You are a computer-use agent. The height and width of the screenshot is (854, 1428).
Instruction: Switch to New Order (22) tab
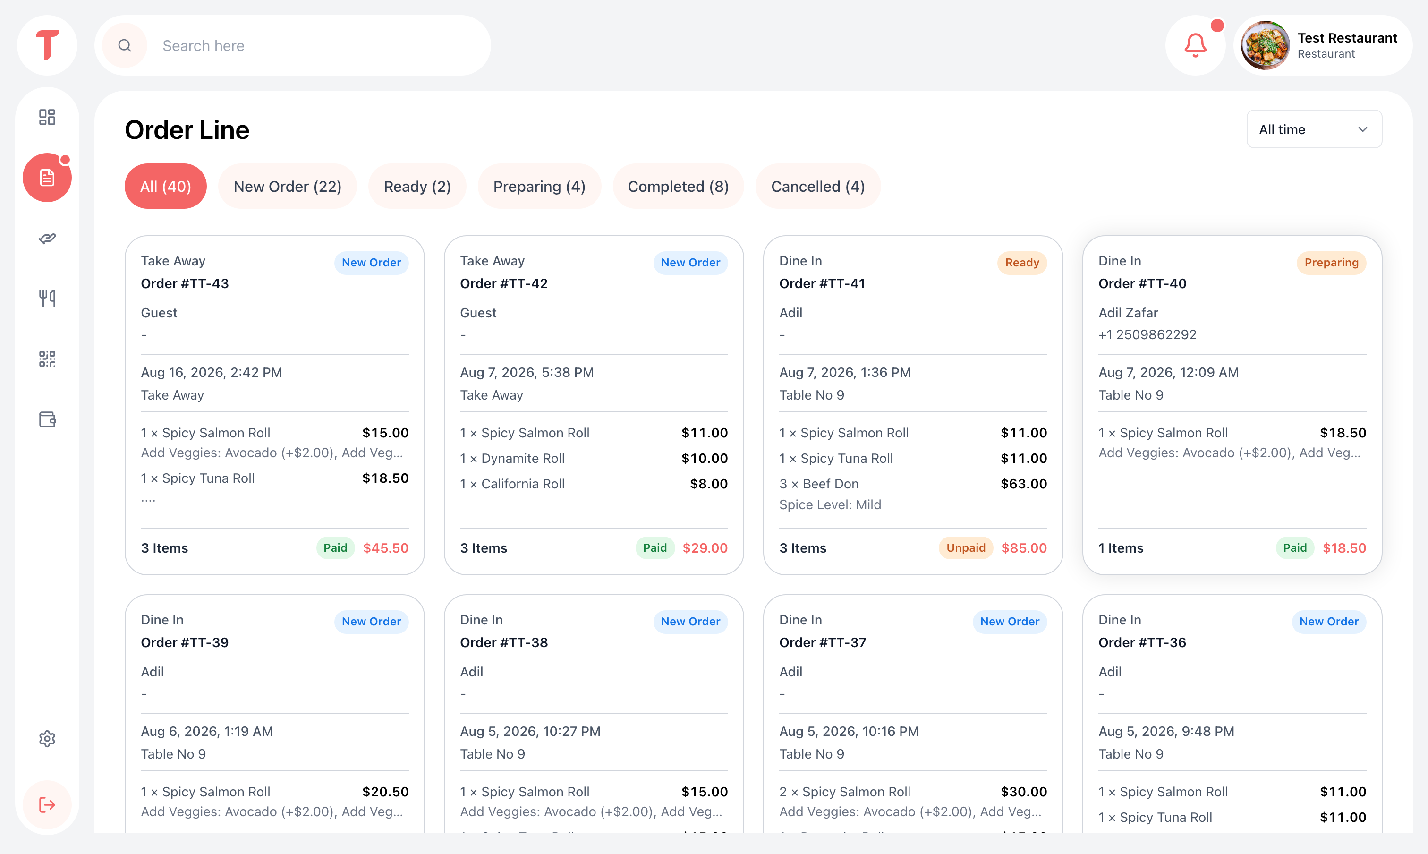[x=288, y=187]
